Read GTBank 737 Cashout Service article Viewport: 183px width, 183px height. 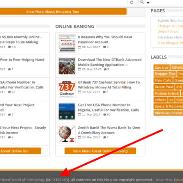tap(109, 85)
